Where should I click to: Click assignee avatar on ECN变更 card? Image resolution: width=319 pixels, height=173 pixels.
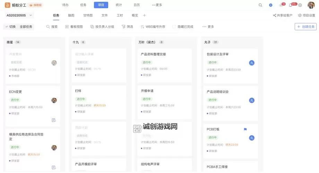54,100
